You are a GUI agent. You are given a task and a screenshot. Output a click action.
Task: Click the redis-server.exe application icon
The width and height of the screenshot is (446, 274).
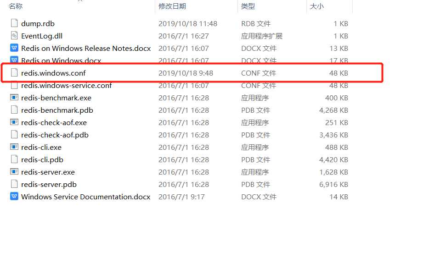(14, 172)
